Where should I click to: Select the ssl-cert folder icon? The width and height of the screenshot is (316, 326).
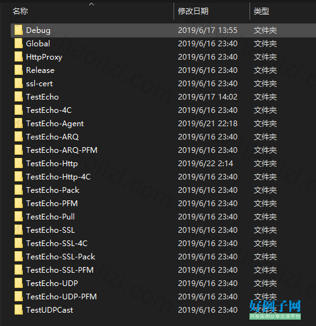18,84
